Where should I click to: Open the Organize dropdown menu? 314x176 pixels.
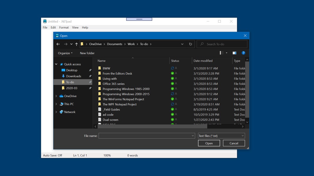65,53
